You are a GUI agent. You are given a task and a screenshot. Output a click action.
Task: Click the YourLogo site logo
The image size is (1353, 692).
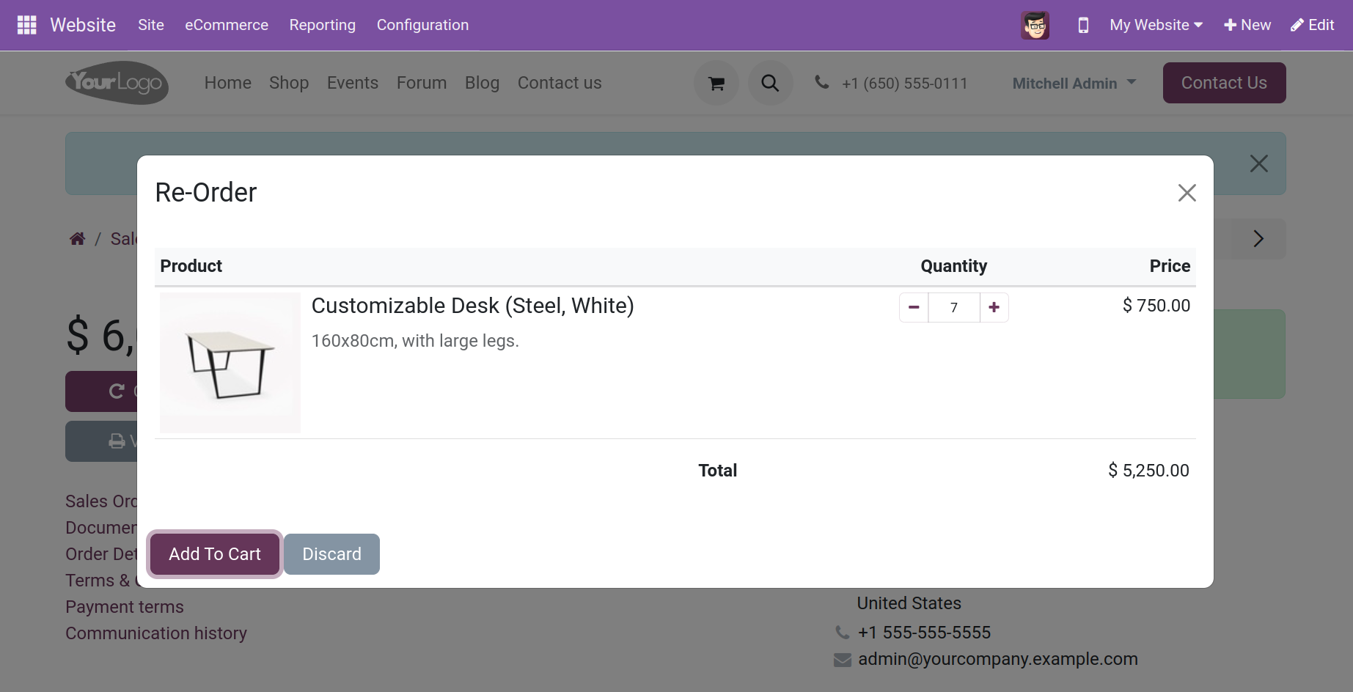117,83
